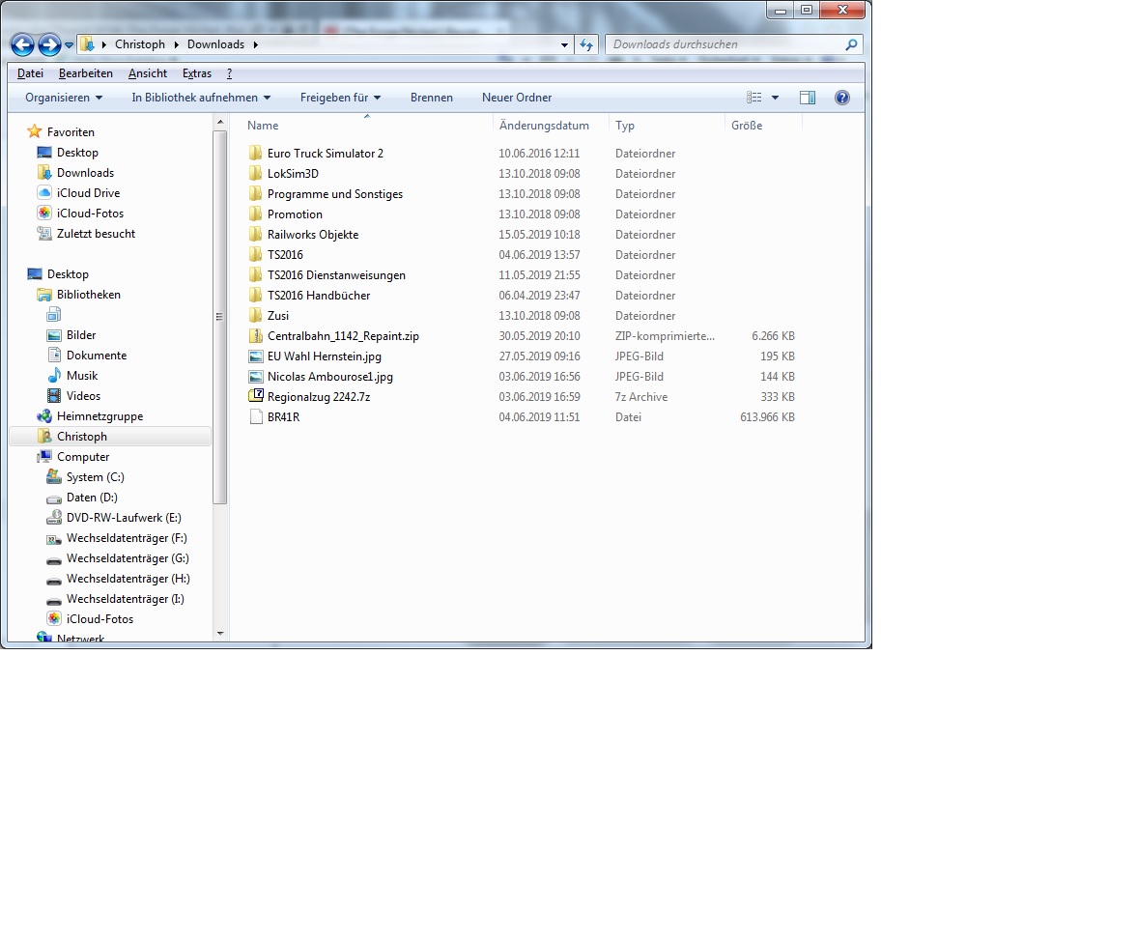Viewport: 1137px width, 940px height.
Task: Select Wechseldatenträger (H:) drive
Action: [x=128, y=579]
